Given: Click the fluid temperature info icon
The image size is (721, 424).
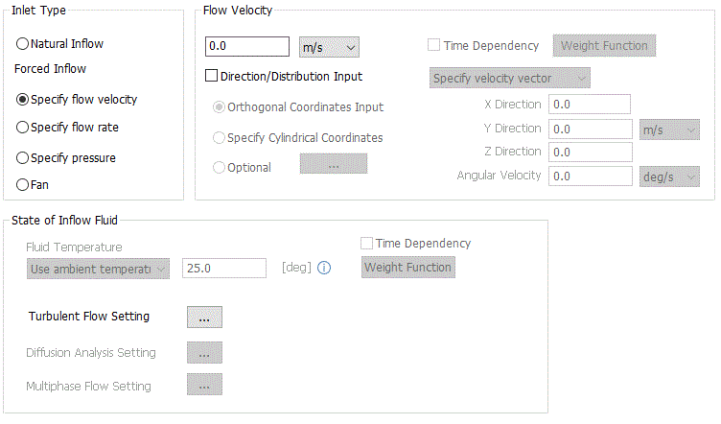Looking at the screenshot, I should click(x=324, y=268).
